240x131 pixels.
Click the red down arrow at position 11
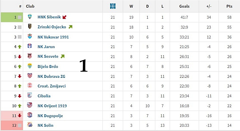click(x=19, y=116)
